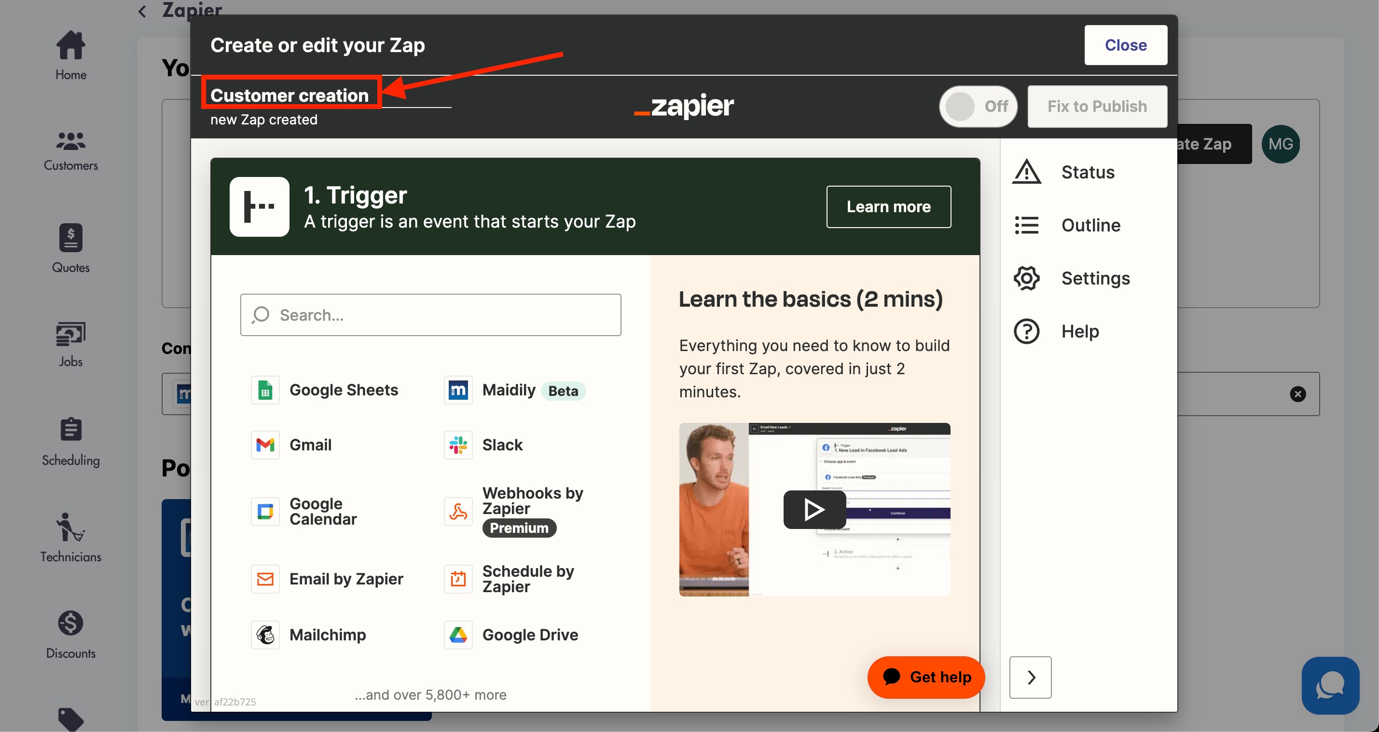
Task: Click the '...and over 5,800+ more' text
Action: point(430,694)
